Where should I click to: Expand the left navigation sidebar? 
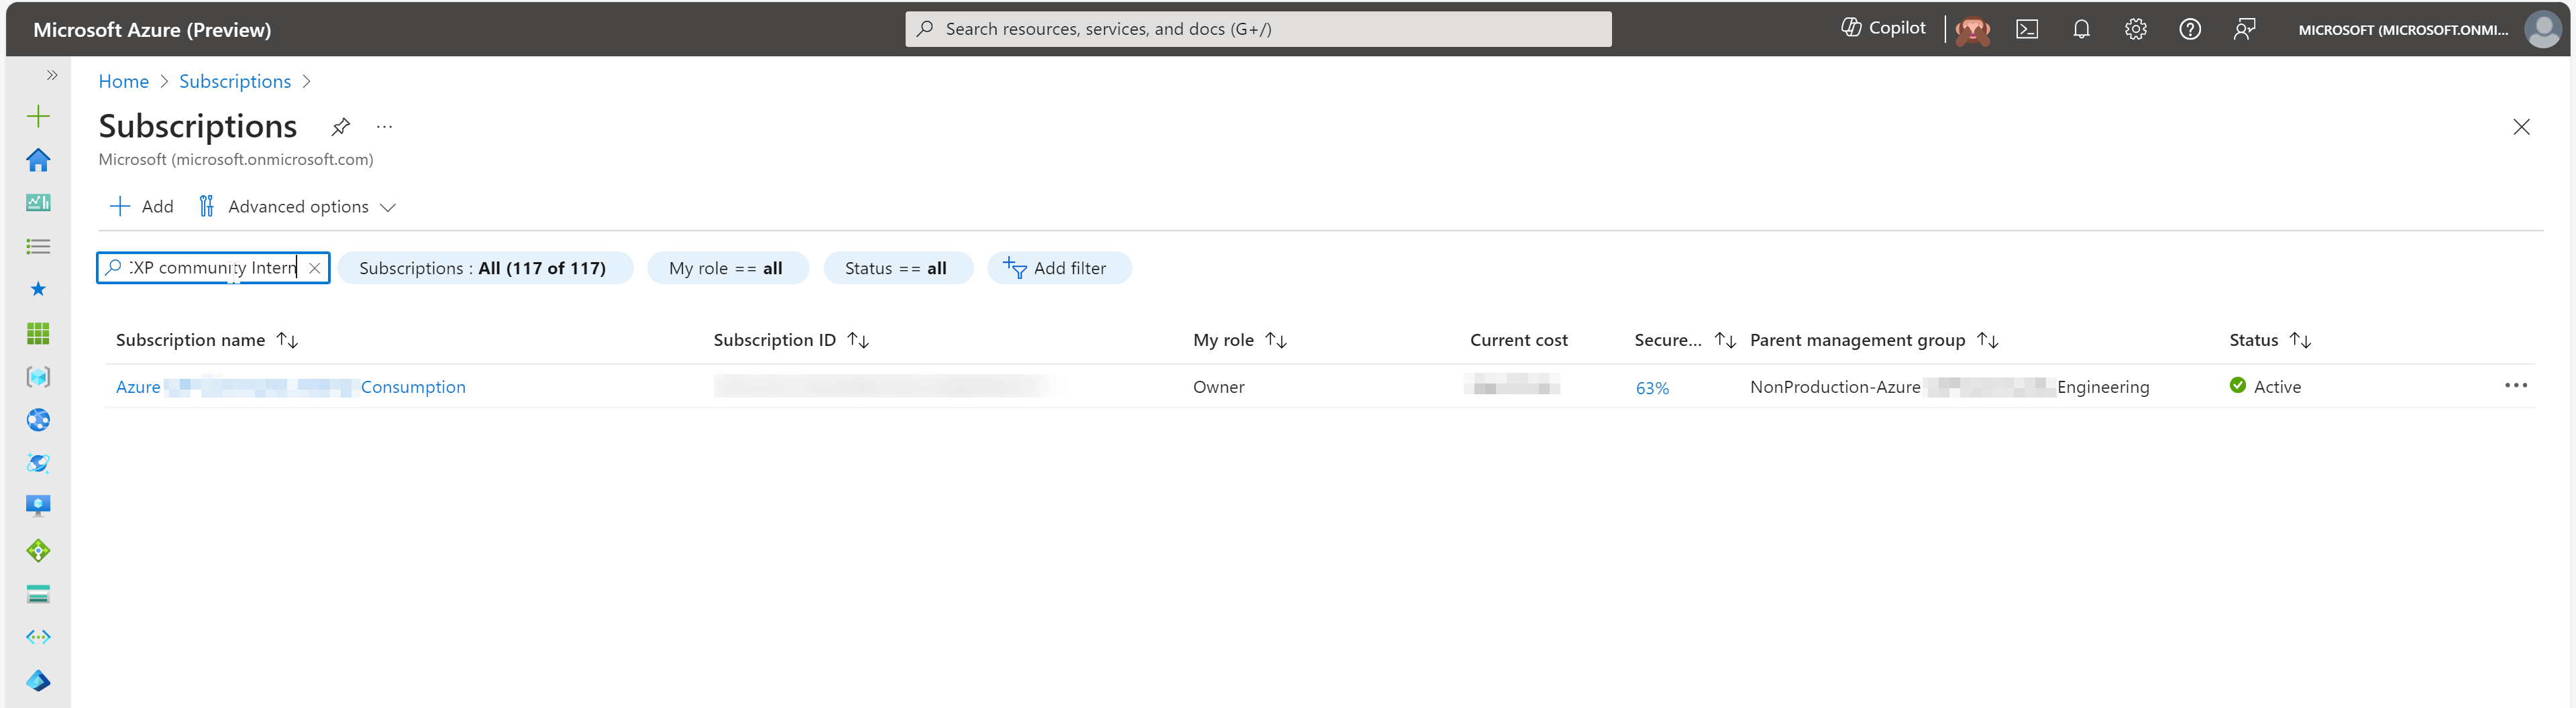point(52,74)
